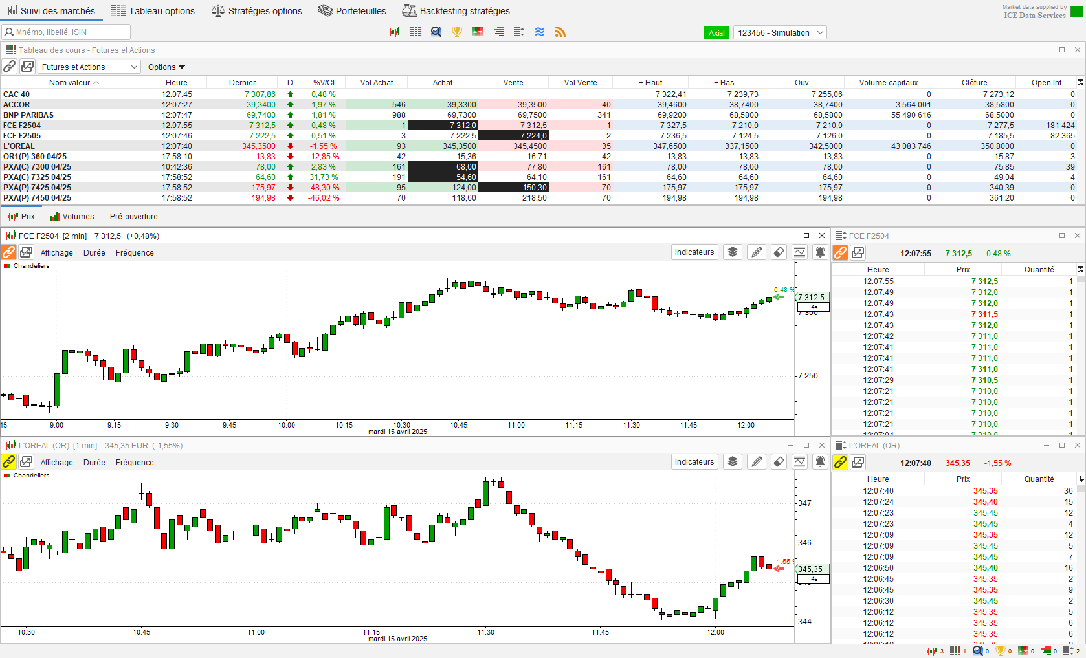1086x658 pixels.
Task: Open Durée menu in FCE F2504 chart
Action: [94, 253]
